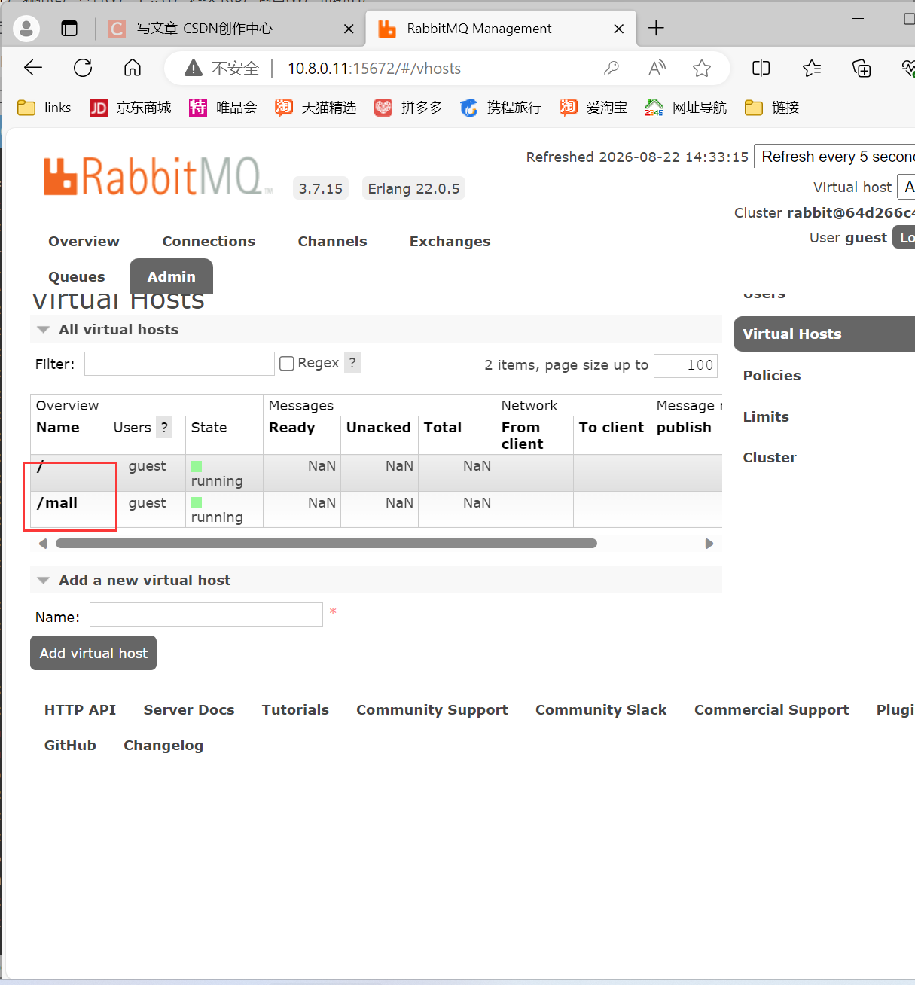Open the Commercial Support footer link
The width and height of the screenshot is (915, 985).
[x=771, y=710]
